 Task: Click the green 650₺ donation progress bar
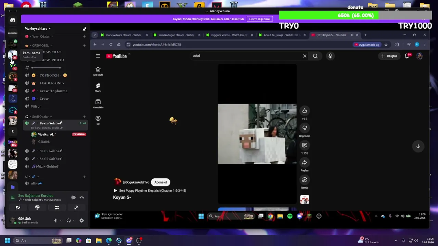[328, 15]
